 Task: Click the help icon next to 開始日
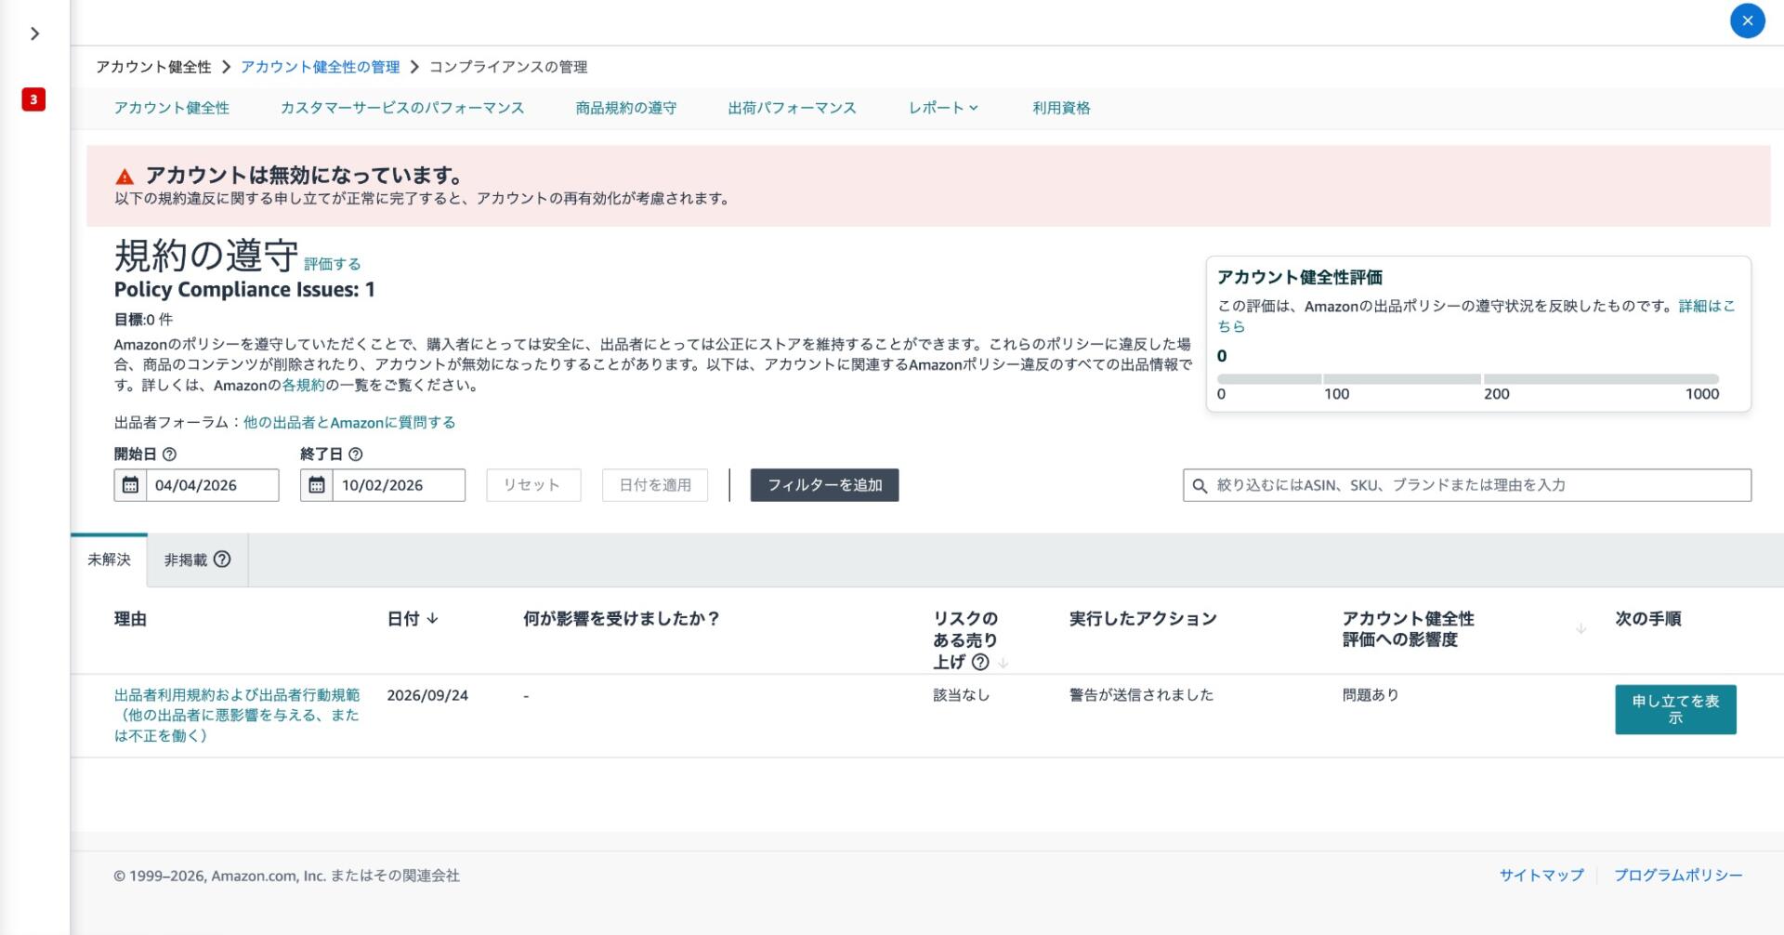click(169, 454)
